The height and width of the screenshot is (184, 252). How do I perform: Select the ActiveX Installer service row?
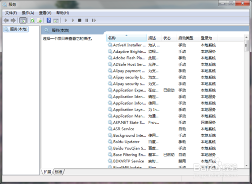162,45
